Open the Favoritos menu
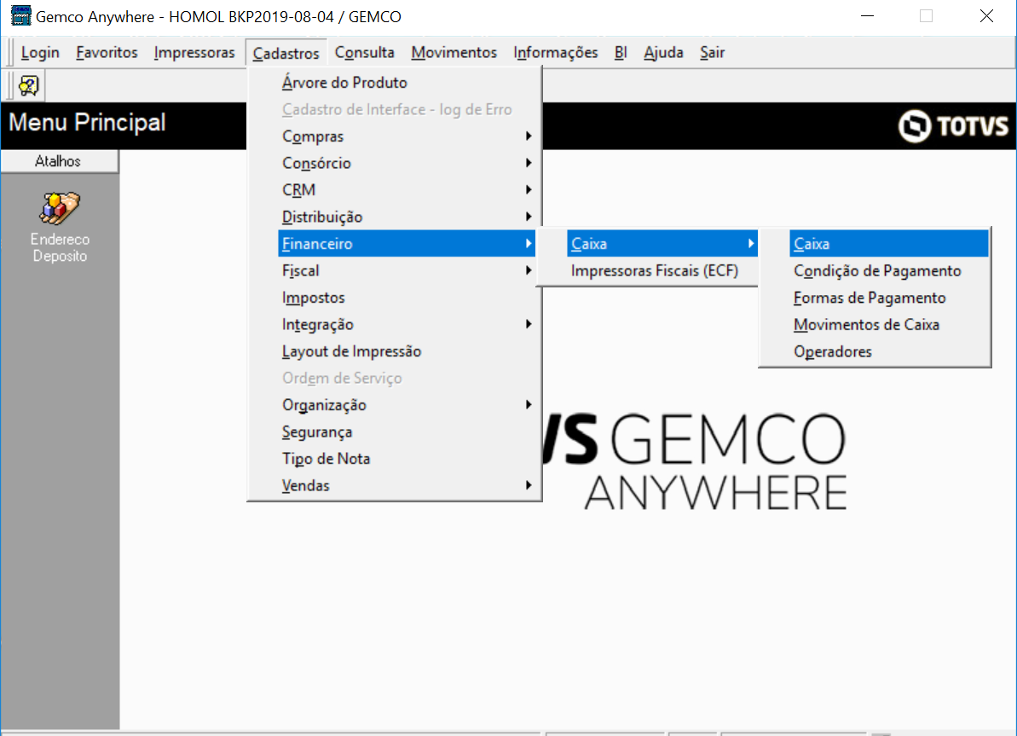Image resolution: width=1017 pixels, height=736 pixels. tap(107, 53)
